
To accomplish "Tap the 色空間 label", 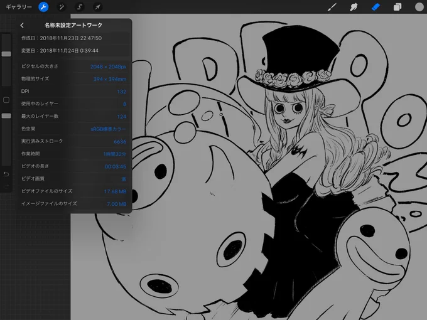I will (x=28, y=129).
